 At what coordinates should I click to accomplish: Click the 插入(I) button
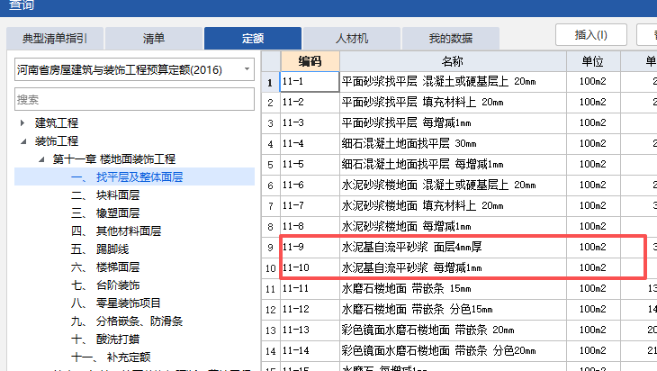point(591,35)
